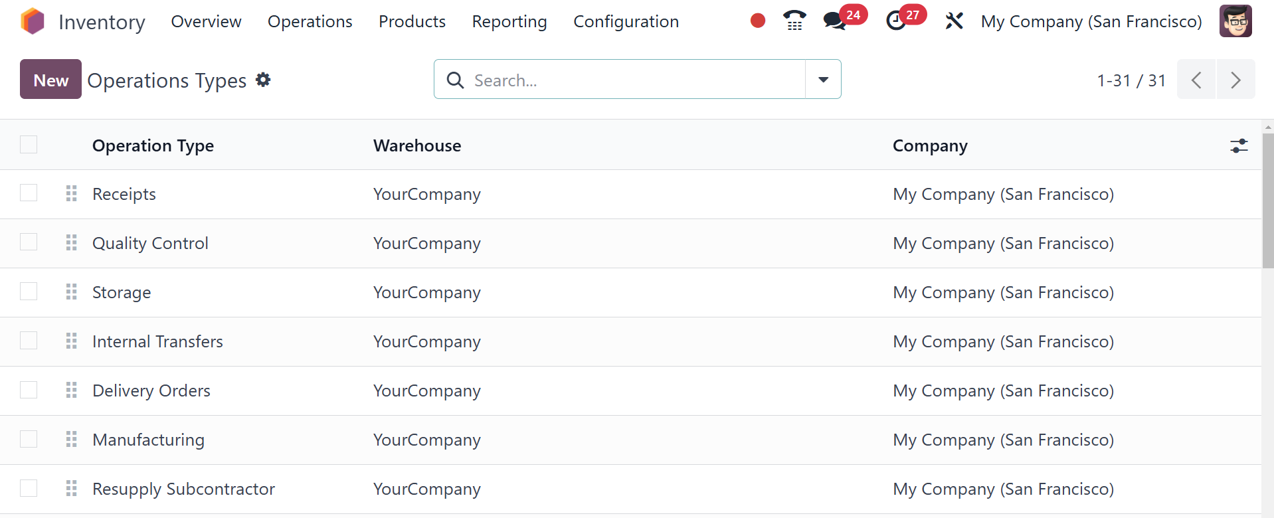The image size is (1274, 518).
Task: Select the Quality Control row checkbox
Action: [x=29, y=242]
